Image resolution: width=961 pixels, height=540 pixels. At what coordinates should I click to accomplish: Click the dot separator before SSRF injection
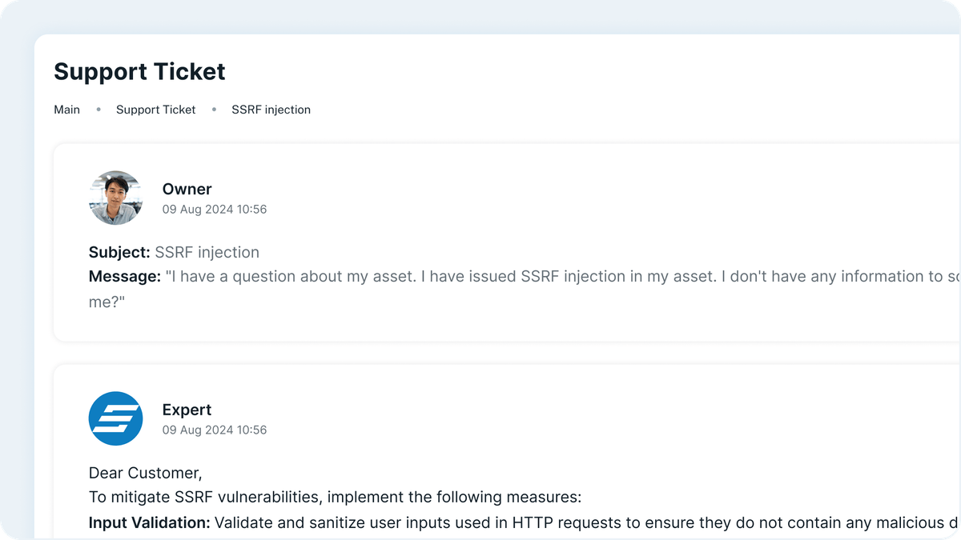(214, 110)
